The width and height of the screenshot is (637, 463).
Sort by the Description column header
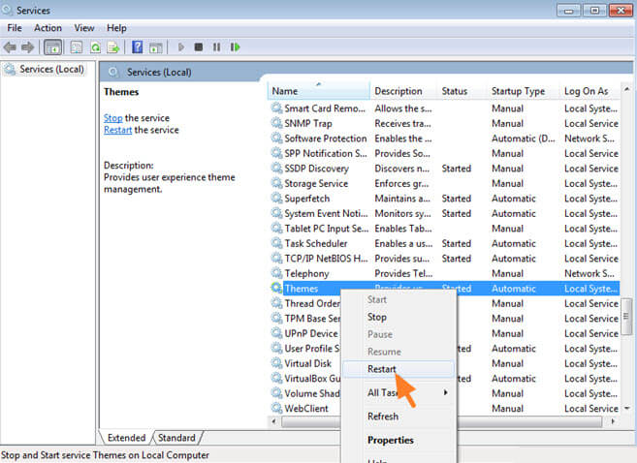coord(403,91)
